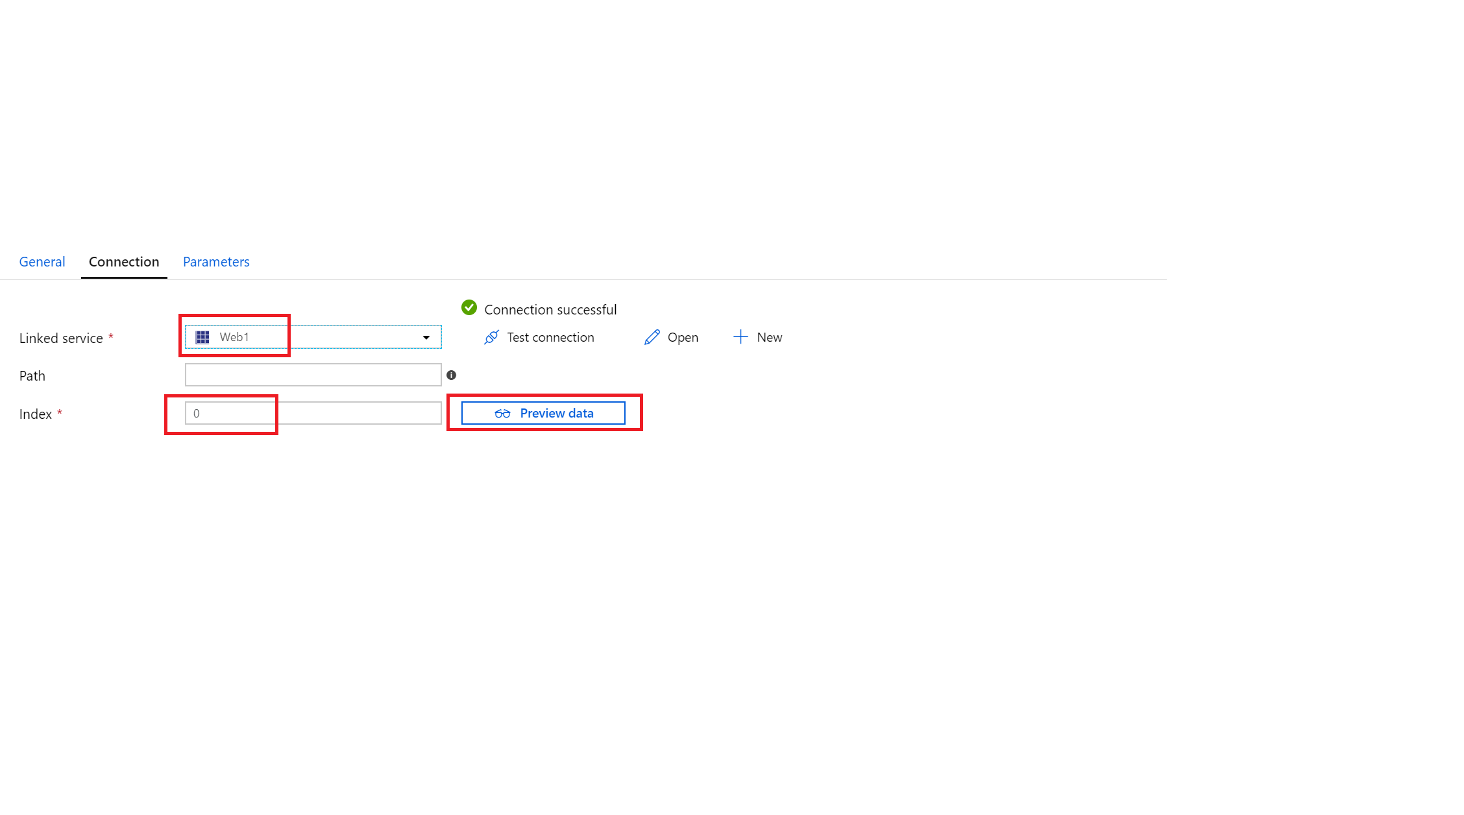Open the Parameters tab
The width and height of the screenshot is (1464, 815).
[x=216, y=262]
